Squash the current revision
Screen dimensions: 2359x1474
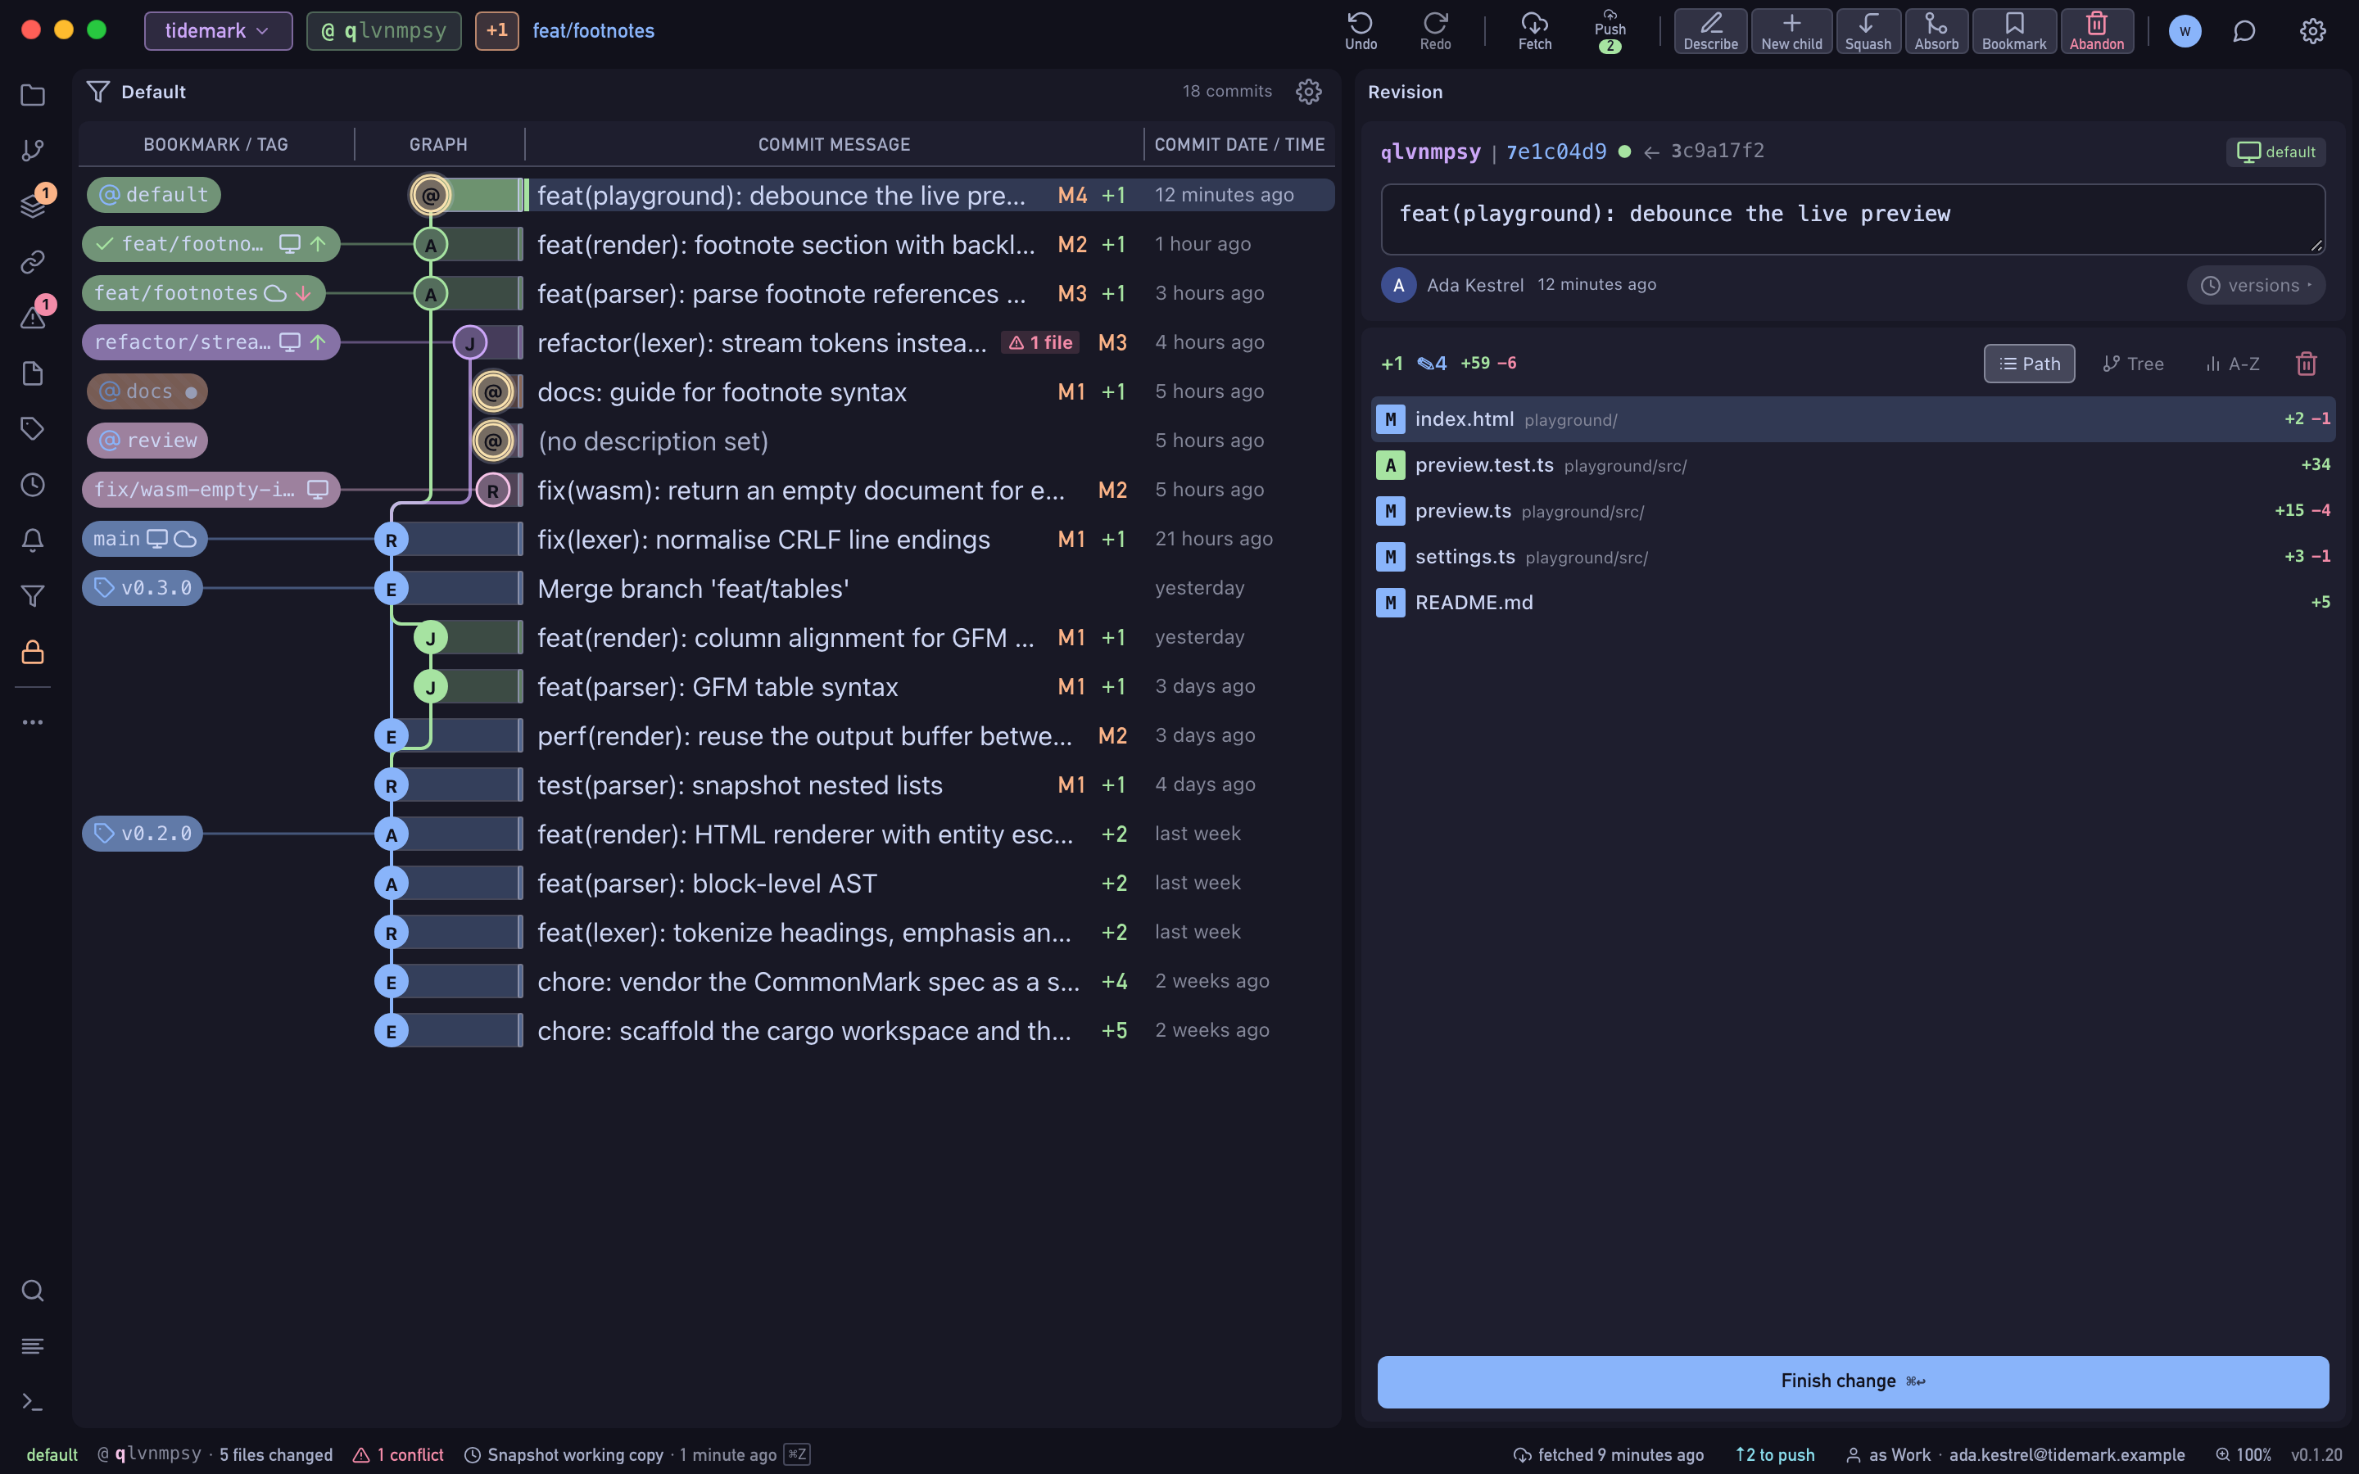pyautogui.click(x=1868, y=31)
